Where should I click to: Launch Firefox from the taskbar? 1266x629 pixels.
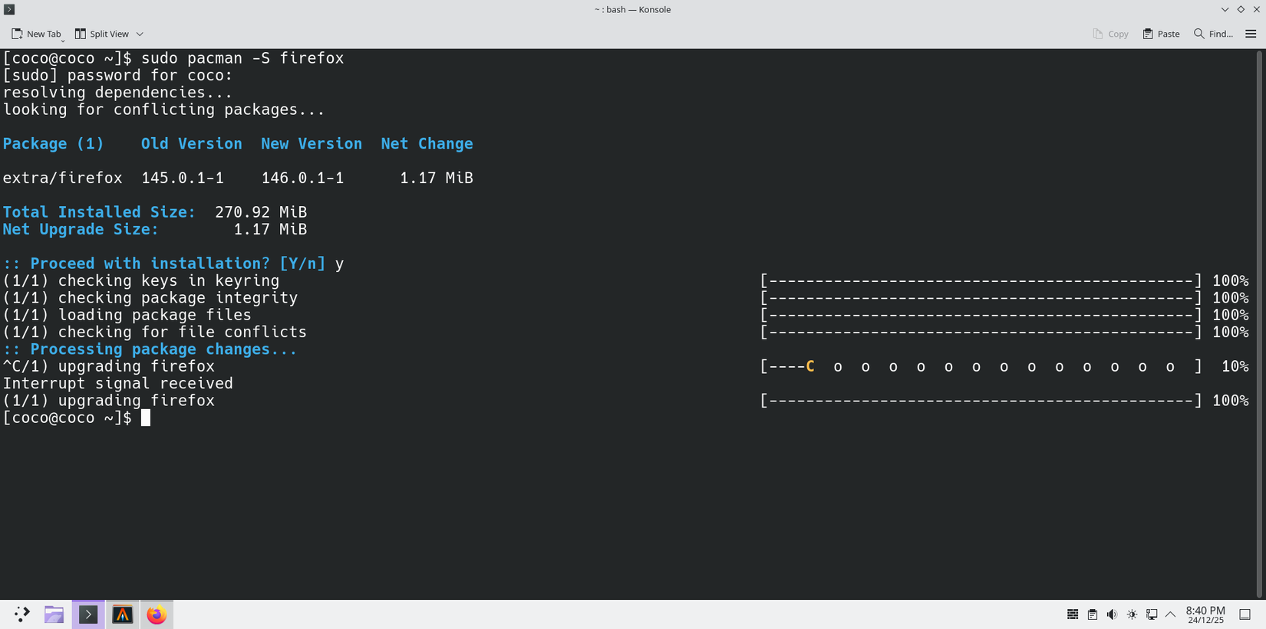point(157,614)
